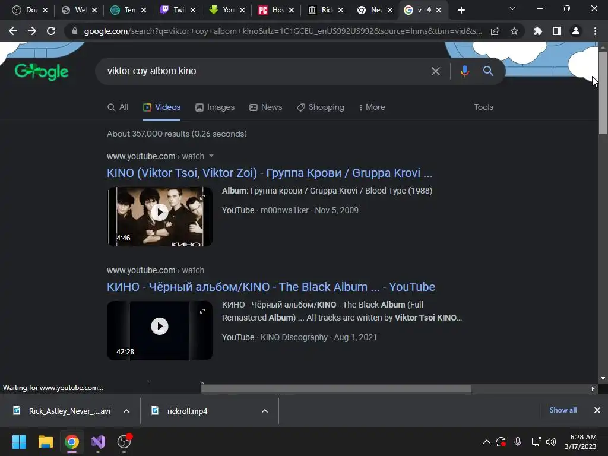Clear the search box with the X icon

pyautogui.click(x=436, y=71)
